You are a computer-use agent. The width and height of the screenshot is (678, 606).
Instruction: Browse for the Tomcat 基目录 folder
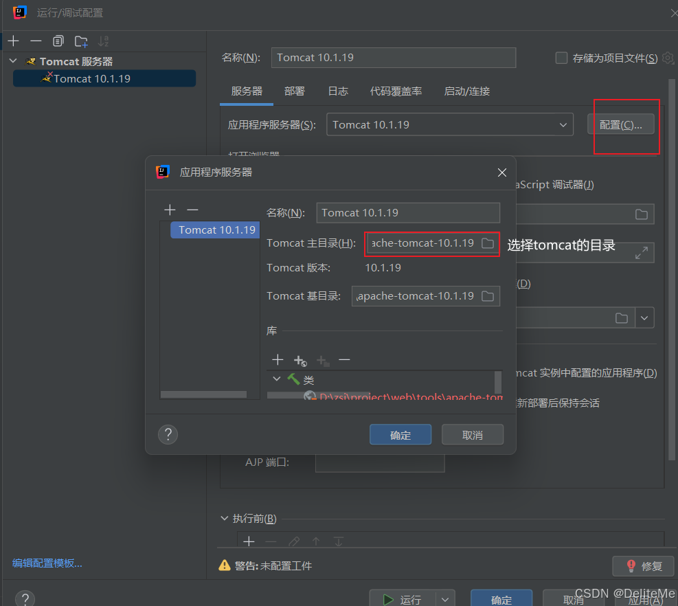click(x=488, y=296)
